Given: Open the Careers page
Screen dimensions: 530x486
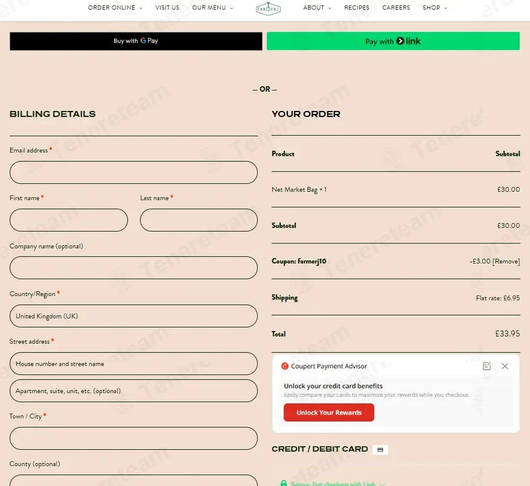Looking at the screenshot, I should [x=396, y=8].
